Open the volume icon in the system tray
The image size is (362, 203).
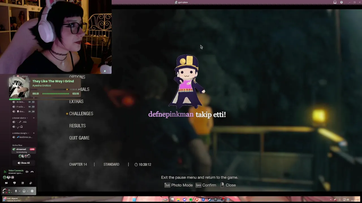(x=348, y=200)
